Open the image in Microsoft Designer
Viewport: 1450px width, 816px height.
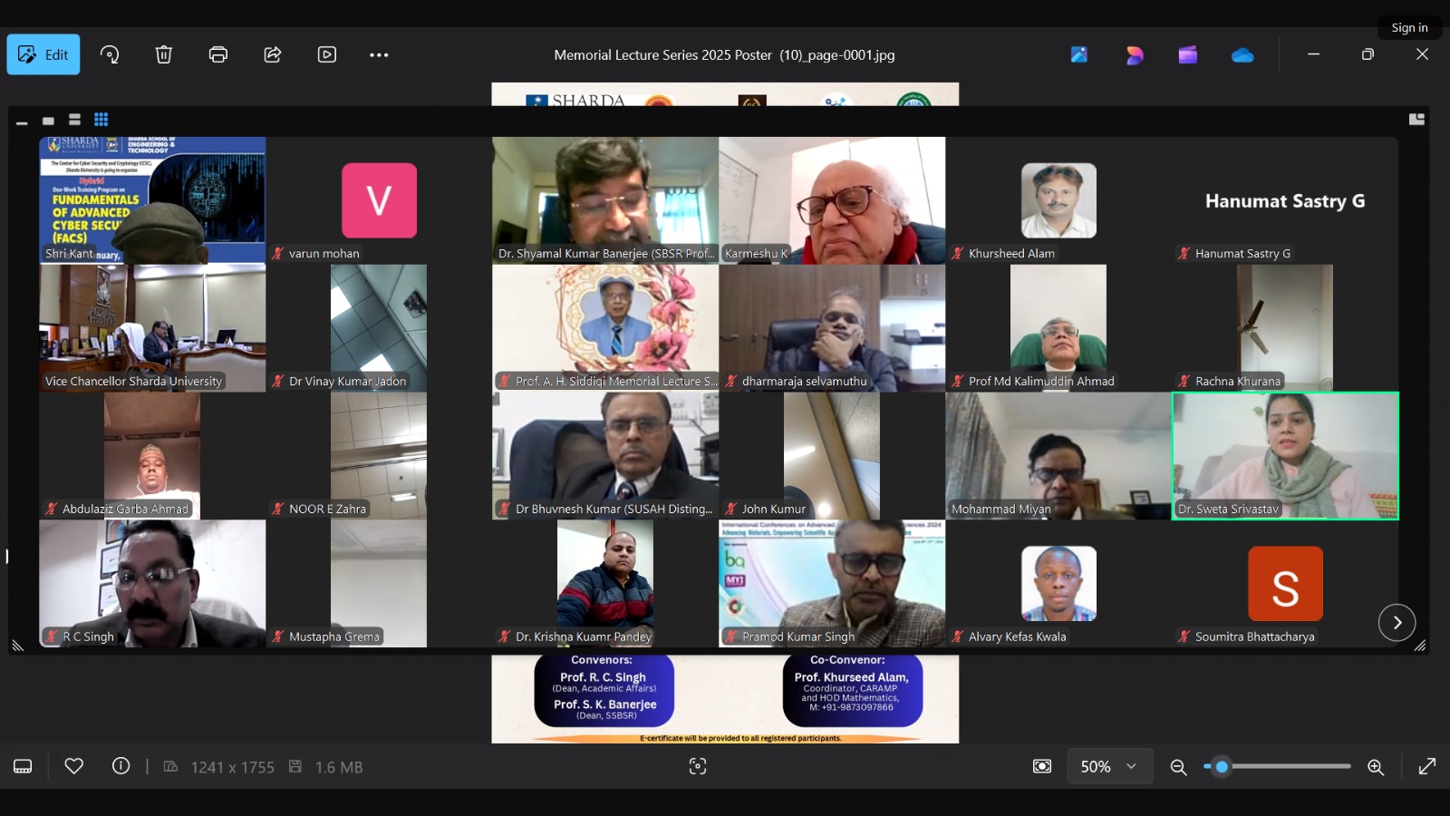click(1134, 54)
